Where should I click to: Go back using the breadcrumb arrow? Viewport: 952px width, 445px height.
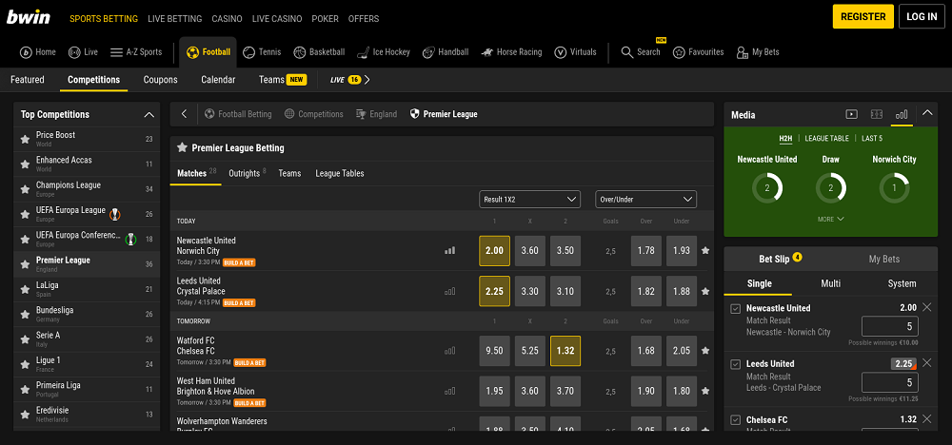coord(184,114)
